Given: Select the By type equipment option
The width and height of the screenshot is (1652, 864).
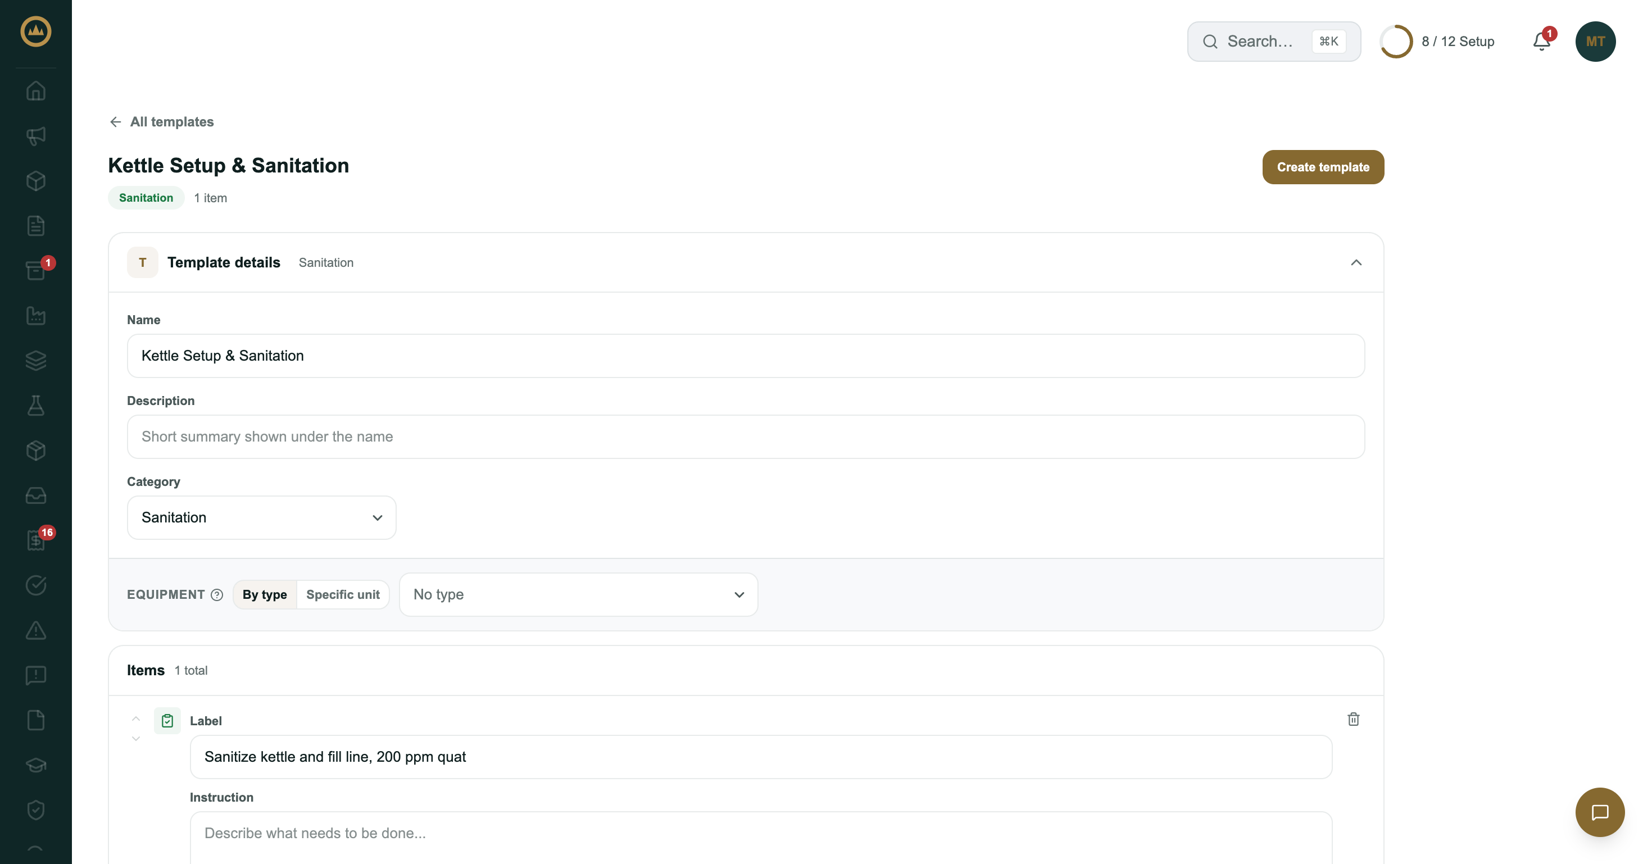Looking at the screenshot, I should [x=264, y=595].
